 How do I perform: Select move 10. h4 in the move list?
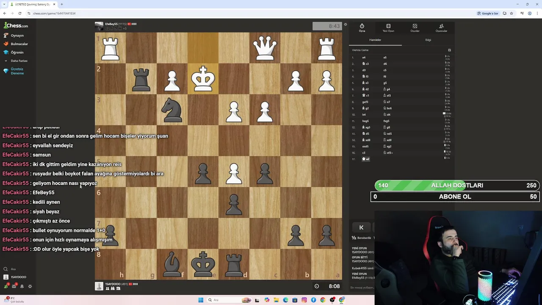(x=364, y=115)
